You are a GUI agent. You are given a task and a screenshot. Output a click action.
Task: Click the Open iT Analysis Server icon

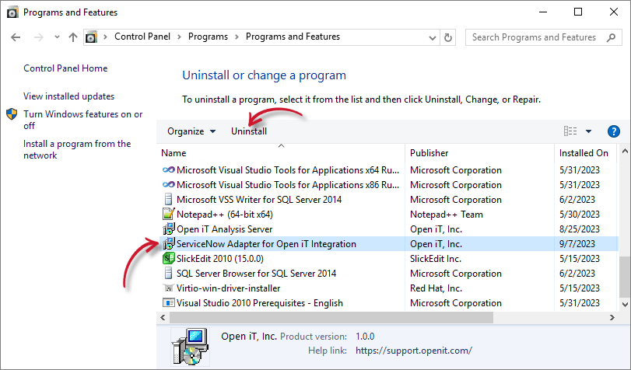click(x=169, y=229)
